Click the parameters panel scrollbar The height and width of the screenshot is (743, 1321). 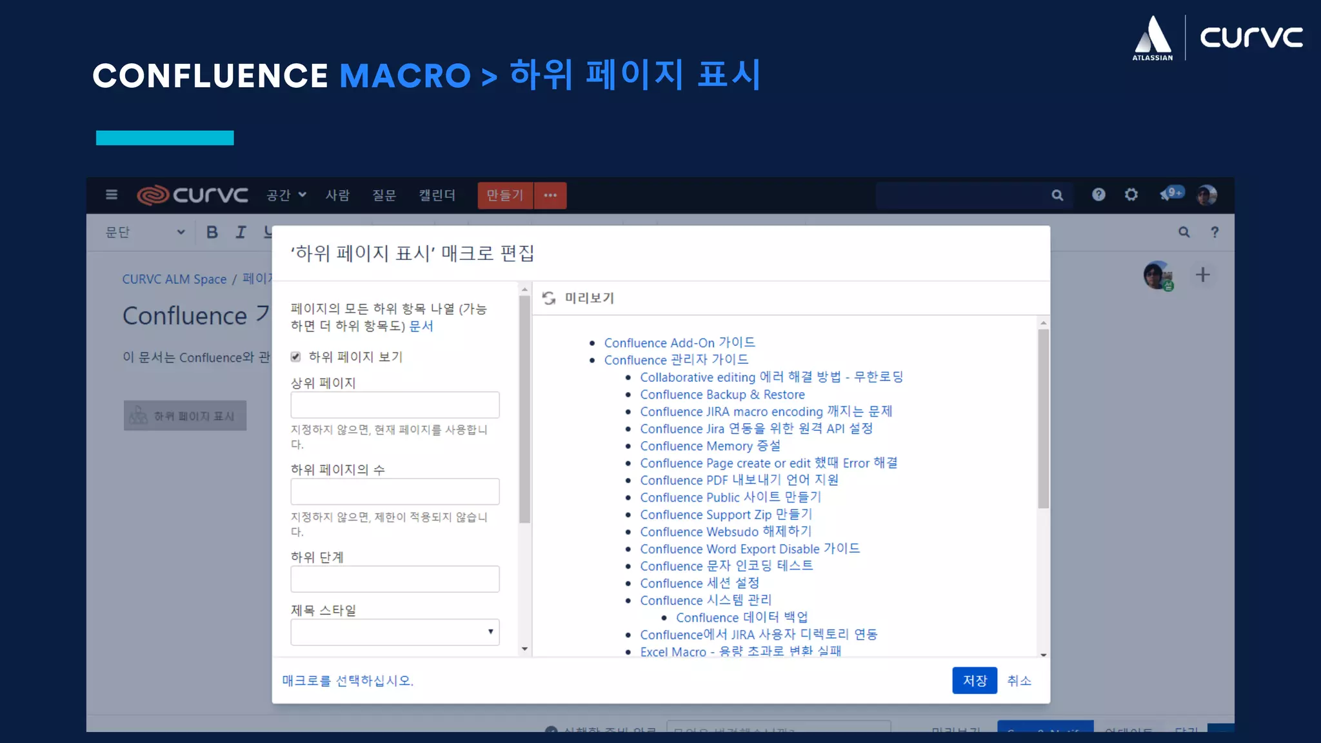[x=524, y=410]
